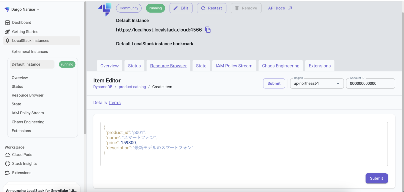The image size is (404, 192).
Task: Click the "最新モデルのスマートフォン" description value
Action: [163, 148]
